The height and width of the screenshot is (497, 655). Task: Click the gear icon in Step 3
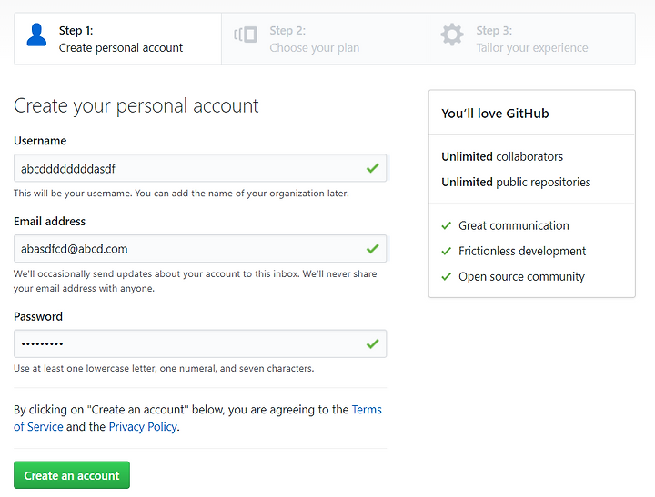[452, 35]
